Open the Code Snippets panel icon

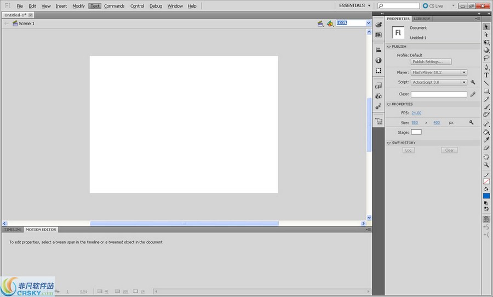(379, 85)
